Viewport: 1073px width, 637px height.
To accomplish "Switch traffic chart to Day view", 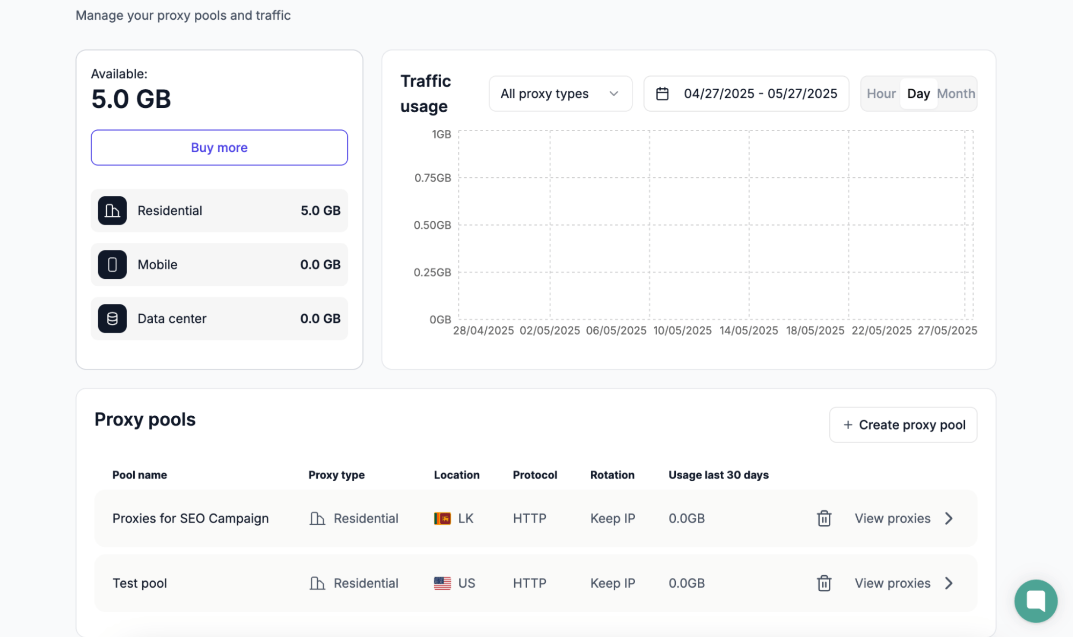I will (x=918, y=93).
